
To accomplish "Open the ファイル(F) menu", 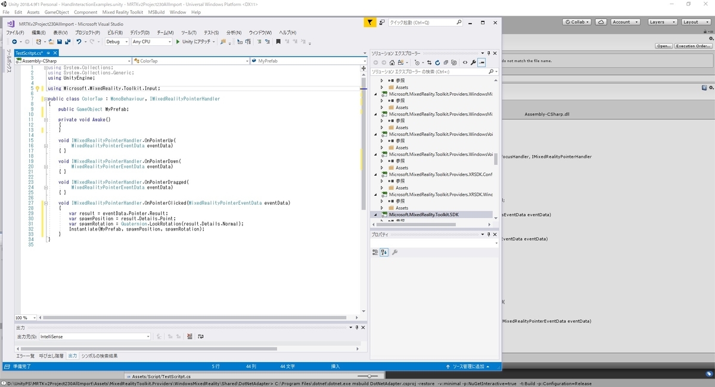I will click(x=15, y=32).
